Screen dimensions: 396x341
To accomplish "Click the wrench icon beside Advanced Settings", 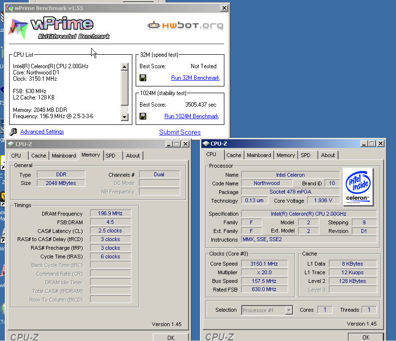I will pos(13,132).
